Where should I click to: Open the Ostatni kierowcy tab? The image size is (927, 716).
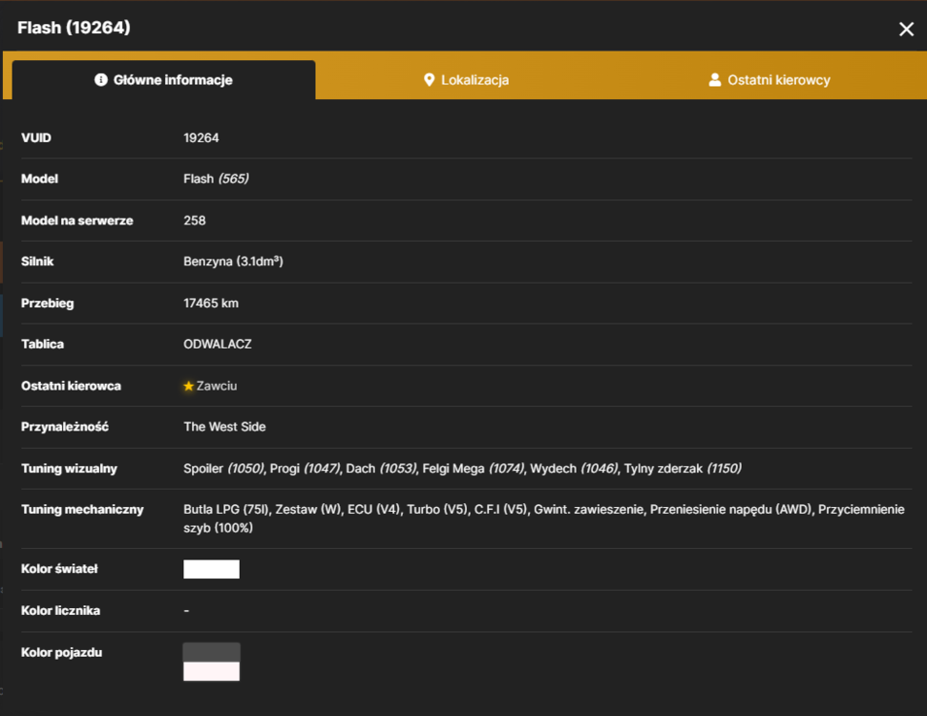click(x=769, y=80)
